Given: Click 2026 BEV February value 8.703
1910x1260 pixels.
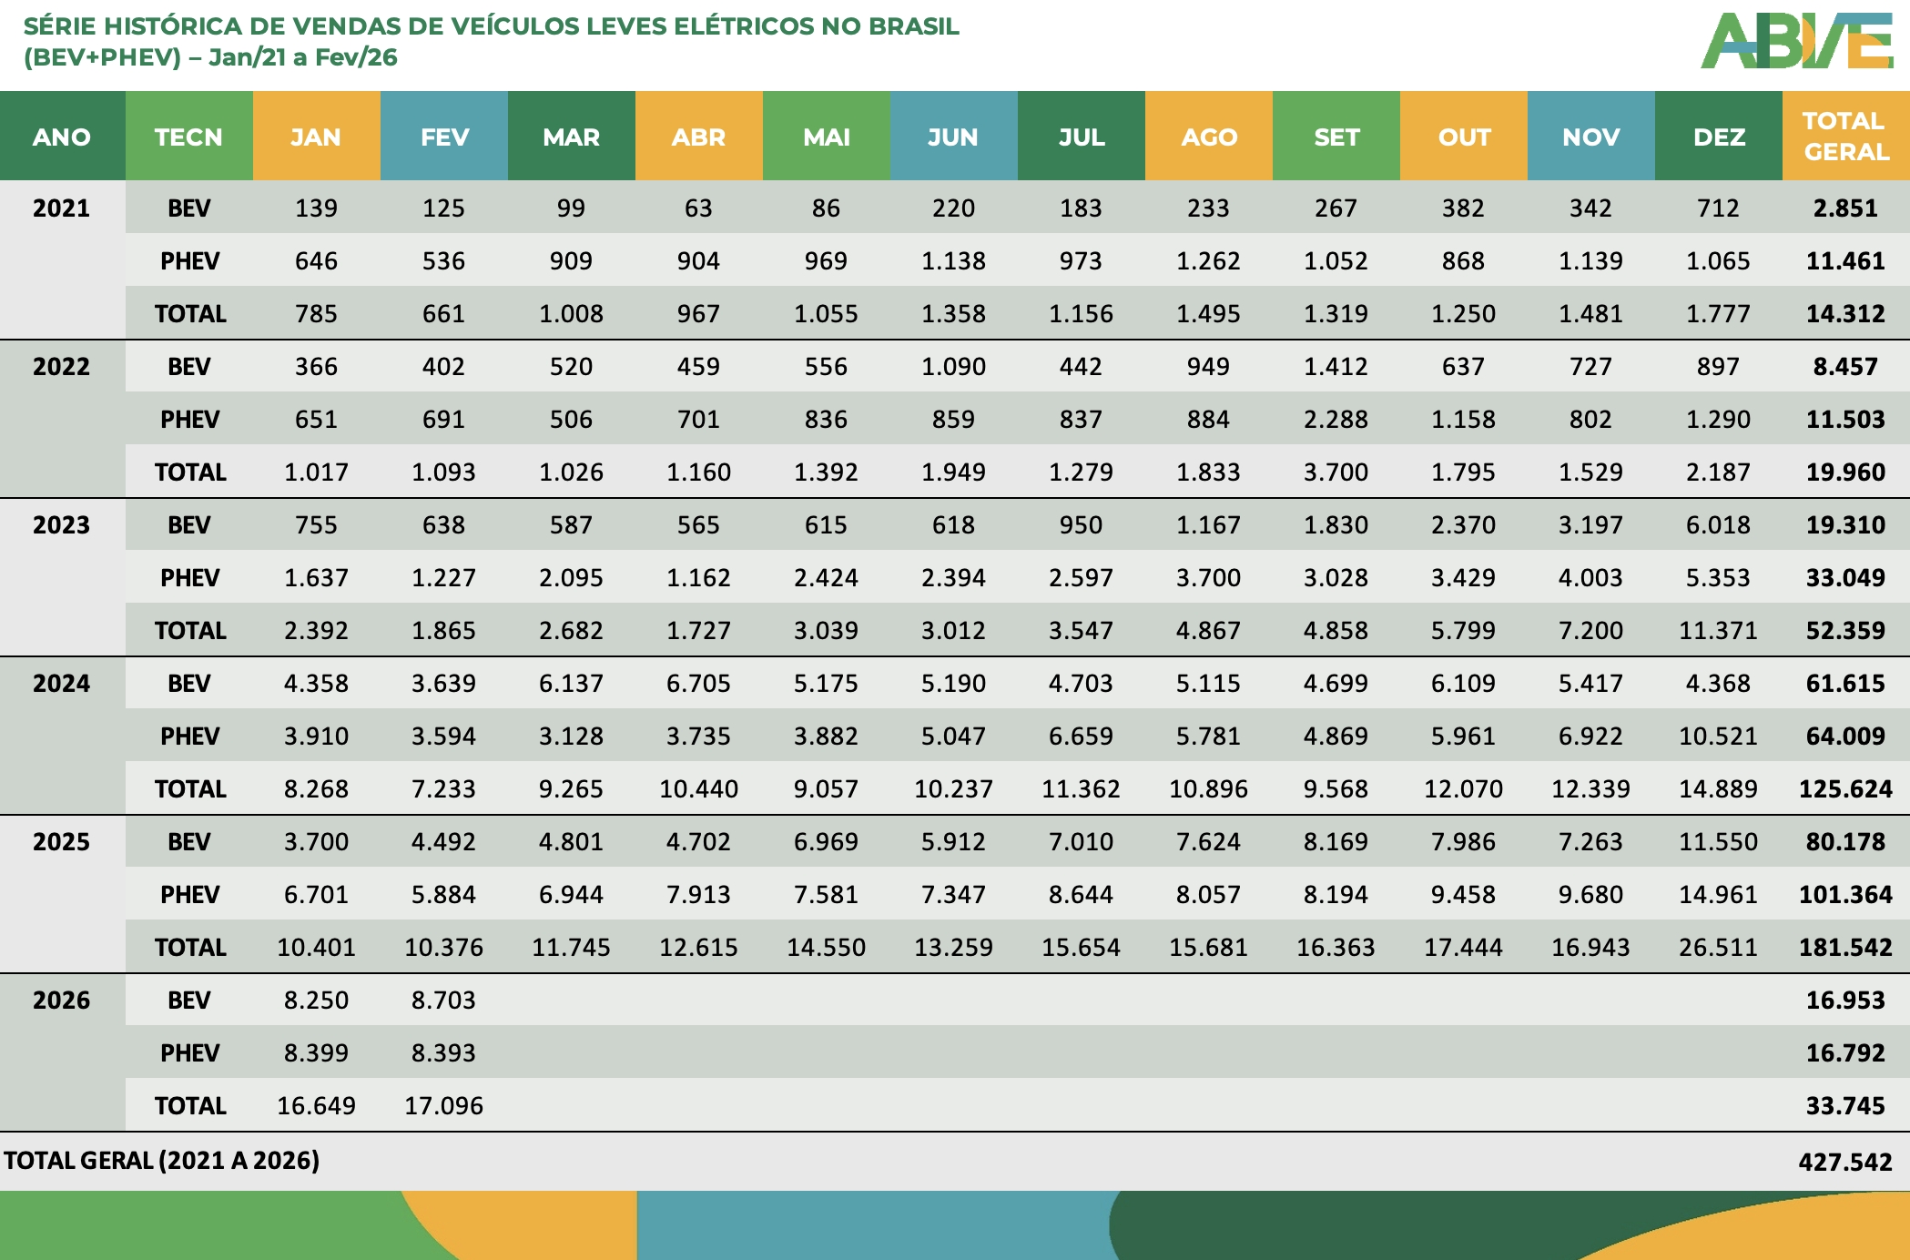Looking at the screenshot, I should [x=443, y=1001].
